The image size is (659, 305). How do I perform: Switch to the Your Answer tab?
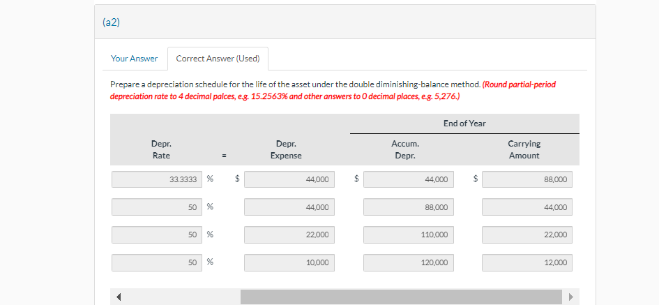134,59
